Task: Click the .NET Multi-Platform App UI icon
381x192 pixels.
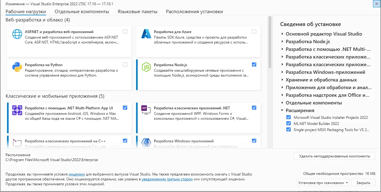Action: (x=17, y=110)
